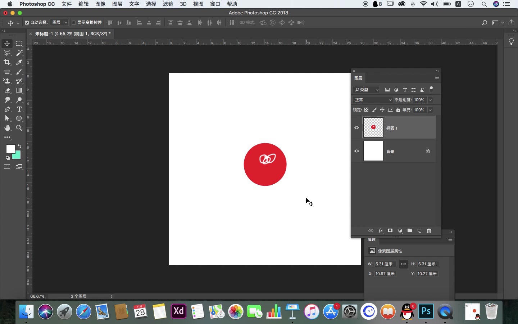Click the delete layer trash icon
Viewport: 518px width, 324px height.
click(429, 231)
